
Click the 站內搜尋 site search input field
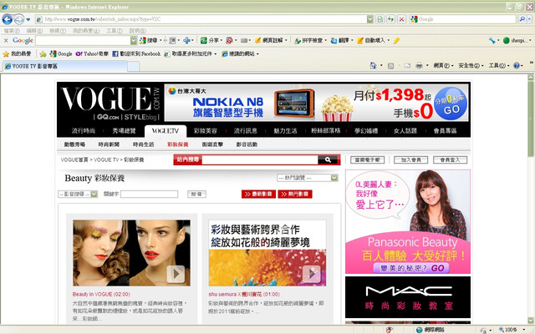coord(260,159)
